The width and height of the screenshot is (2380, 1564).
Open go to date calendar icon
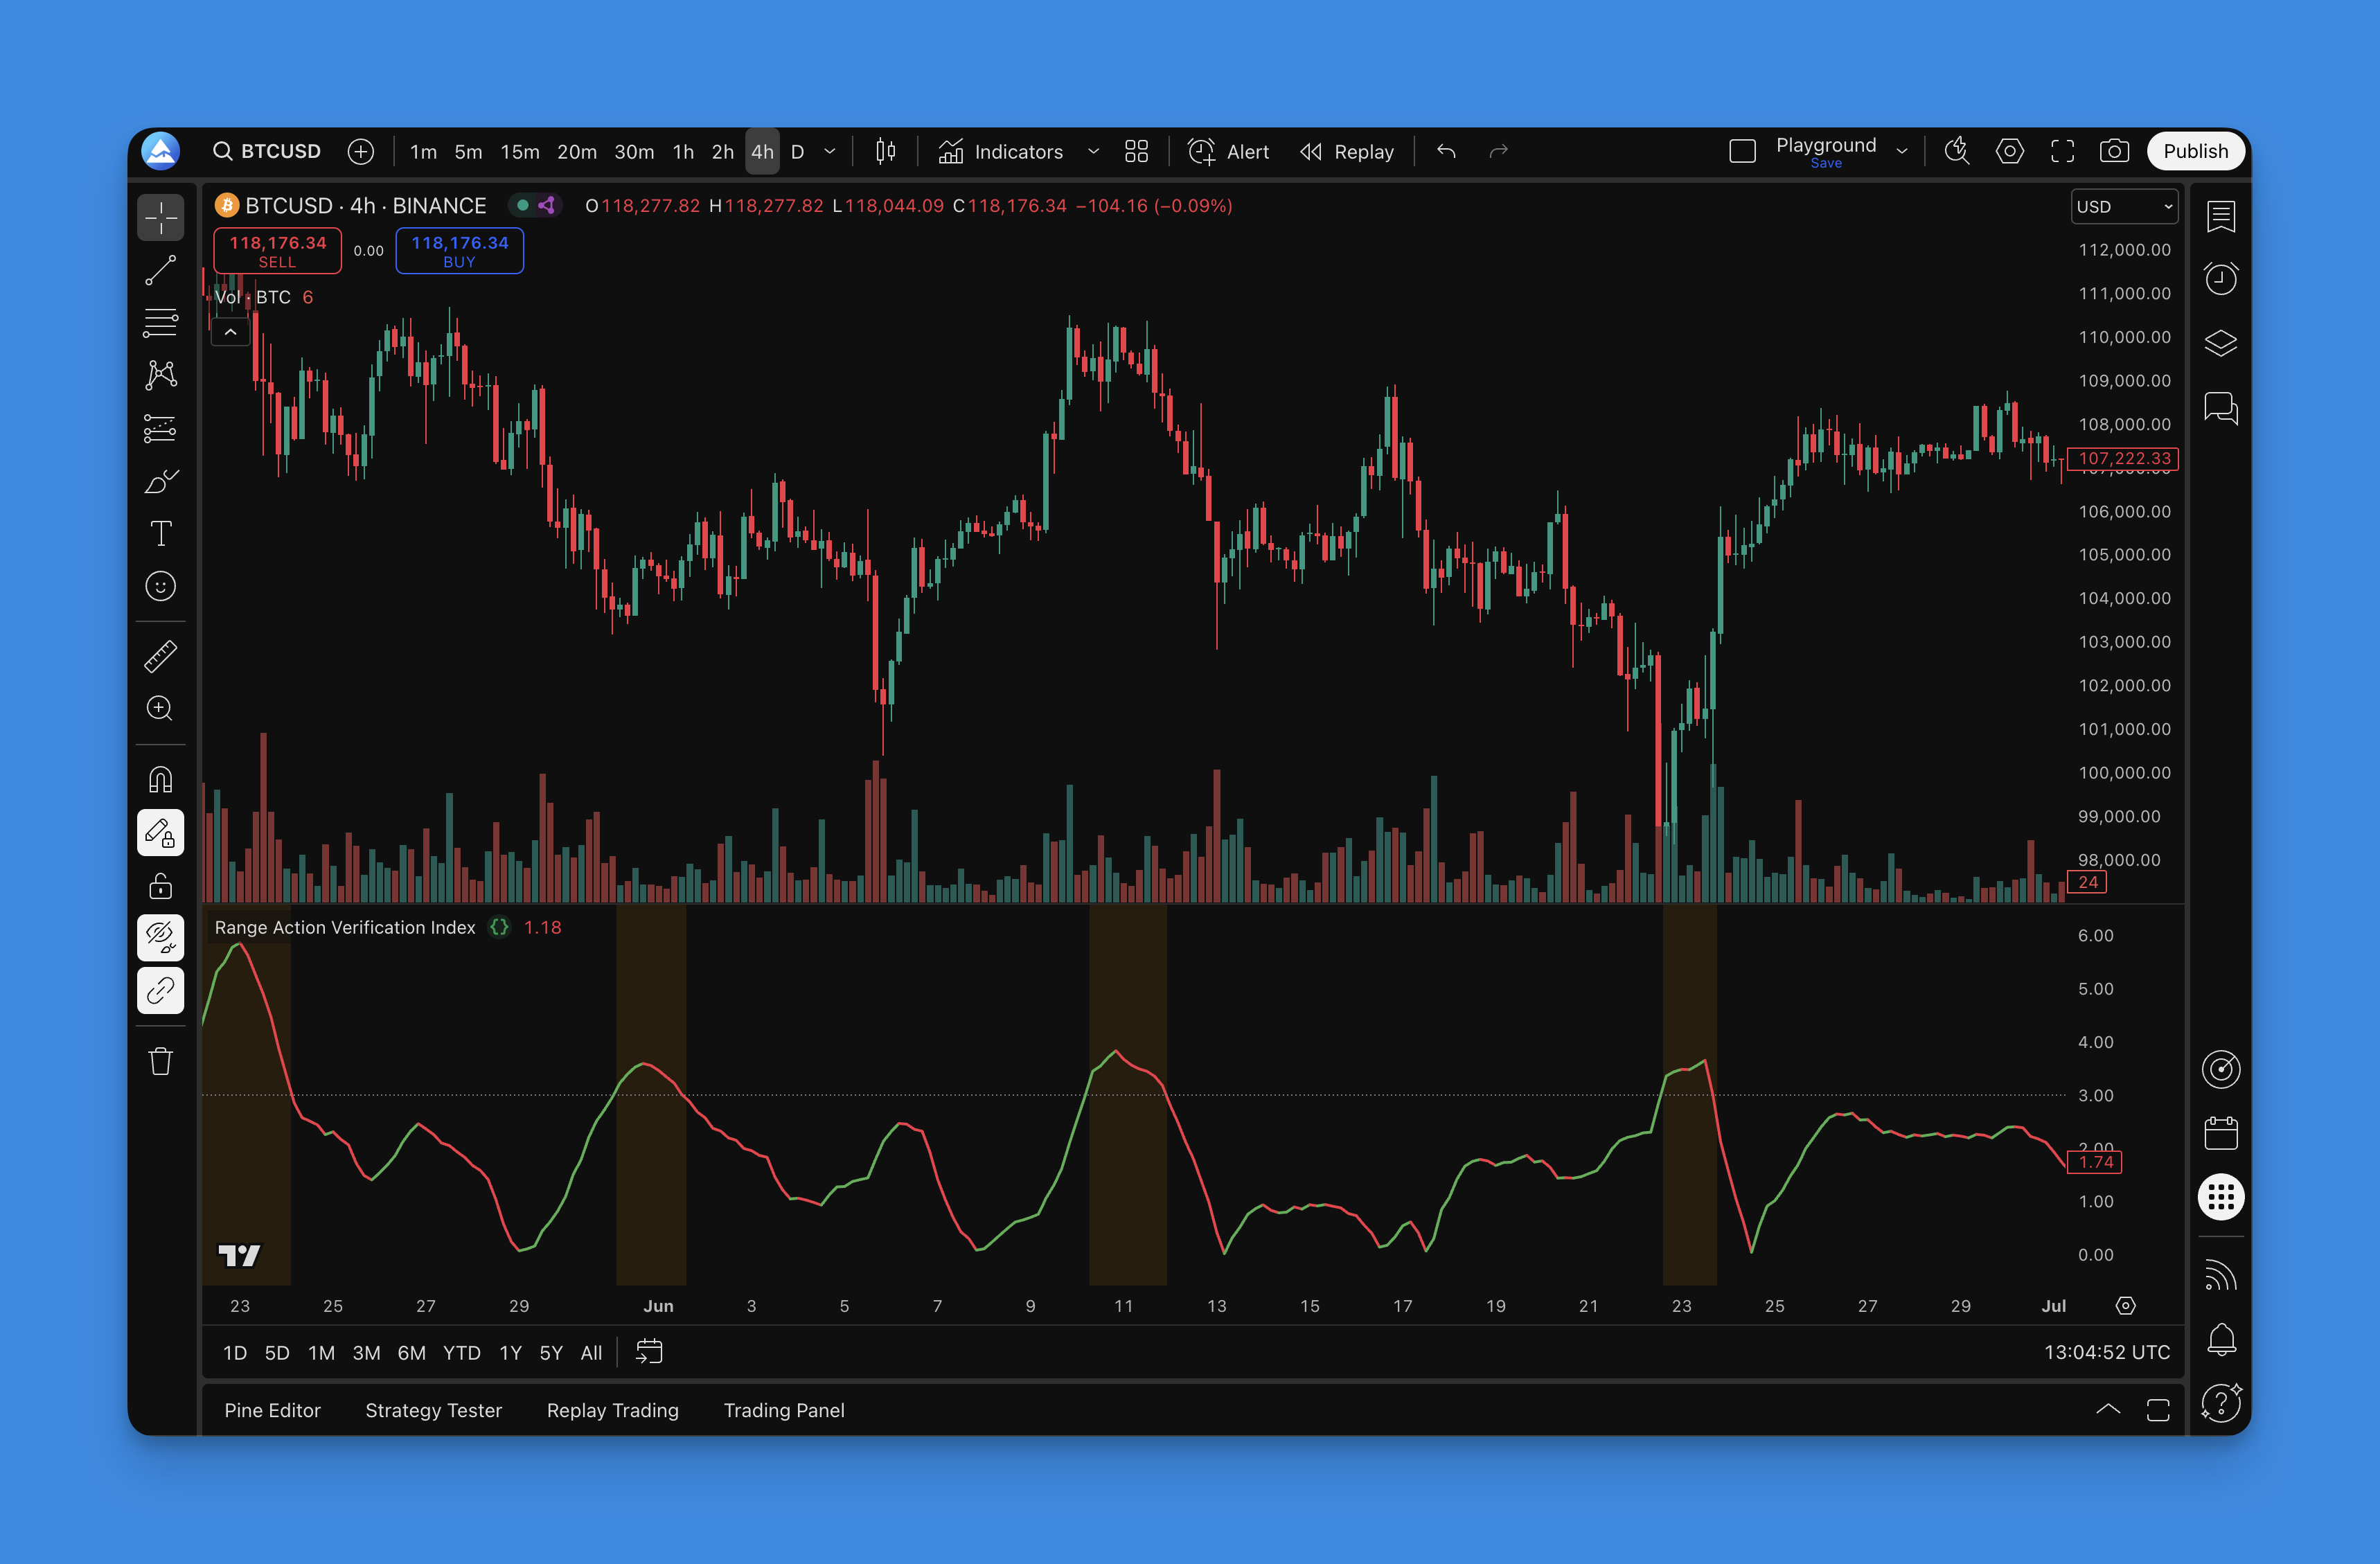pos(649,1352)
